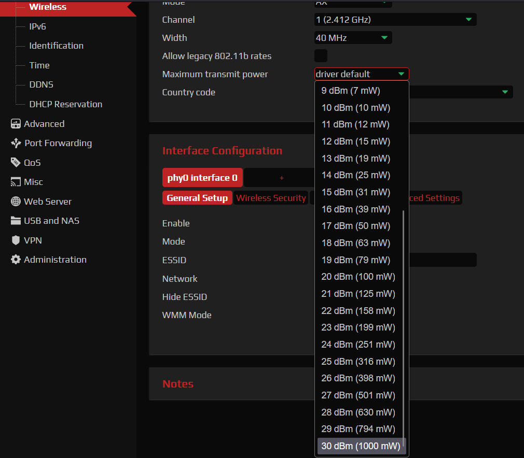Choose 28 dBm (630 mW) power
This screenshot has width=524, height=458.
click(x=360, y=412)
